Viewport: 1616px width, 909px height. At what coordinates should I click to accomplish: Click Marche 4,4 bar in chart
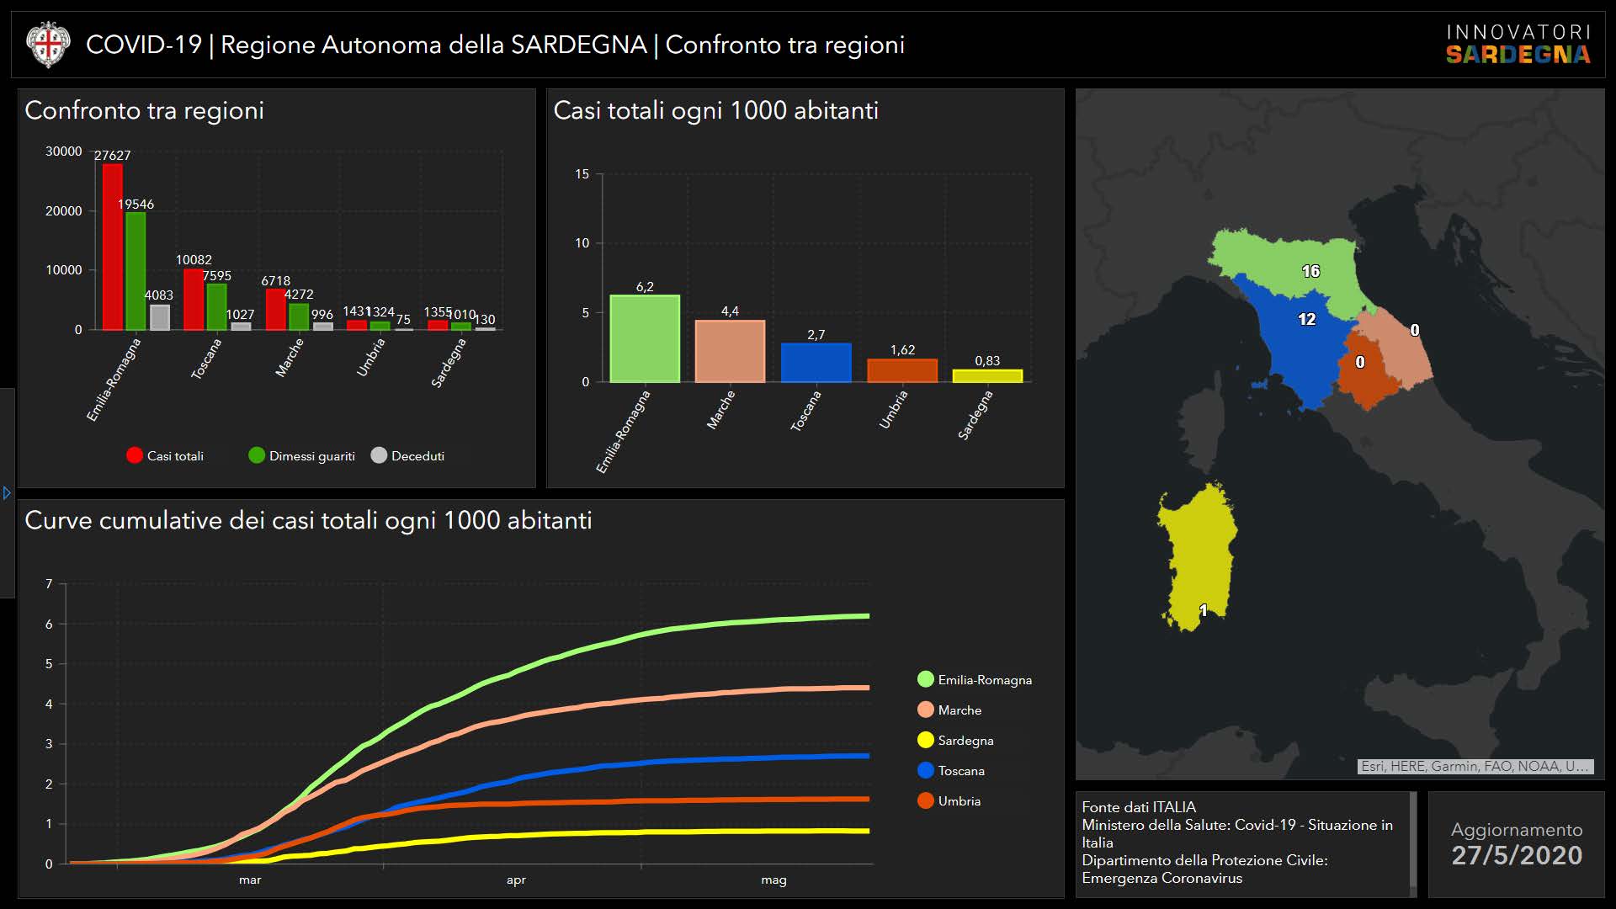click(730, 351)
